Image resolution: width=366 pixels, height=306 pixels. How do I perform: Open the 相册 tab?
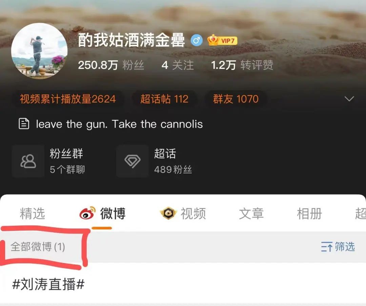(309, 213)
